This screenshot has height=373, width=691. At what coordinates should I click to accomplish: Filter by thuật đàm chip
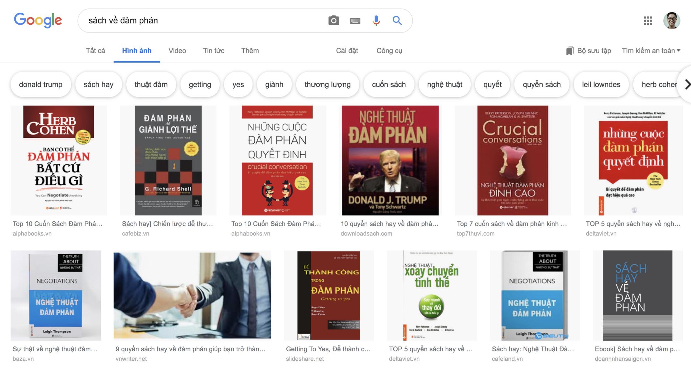[151, 85]
